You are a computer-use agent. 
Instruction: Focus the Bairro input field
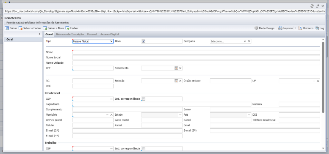pos(265,110)
